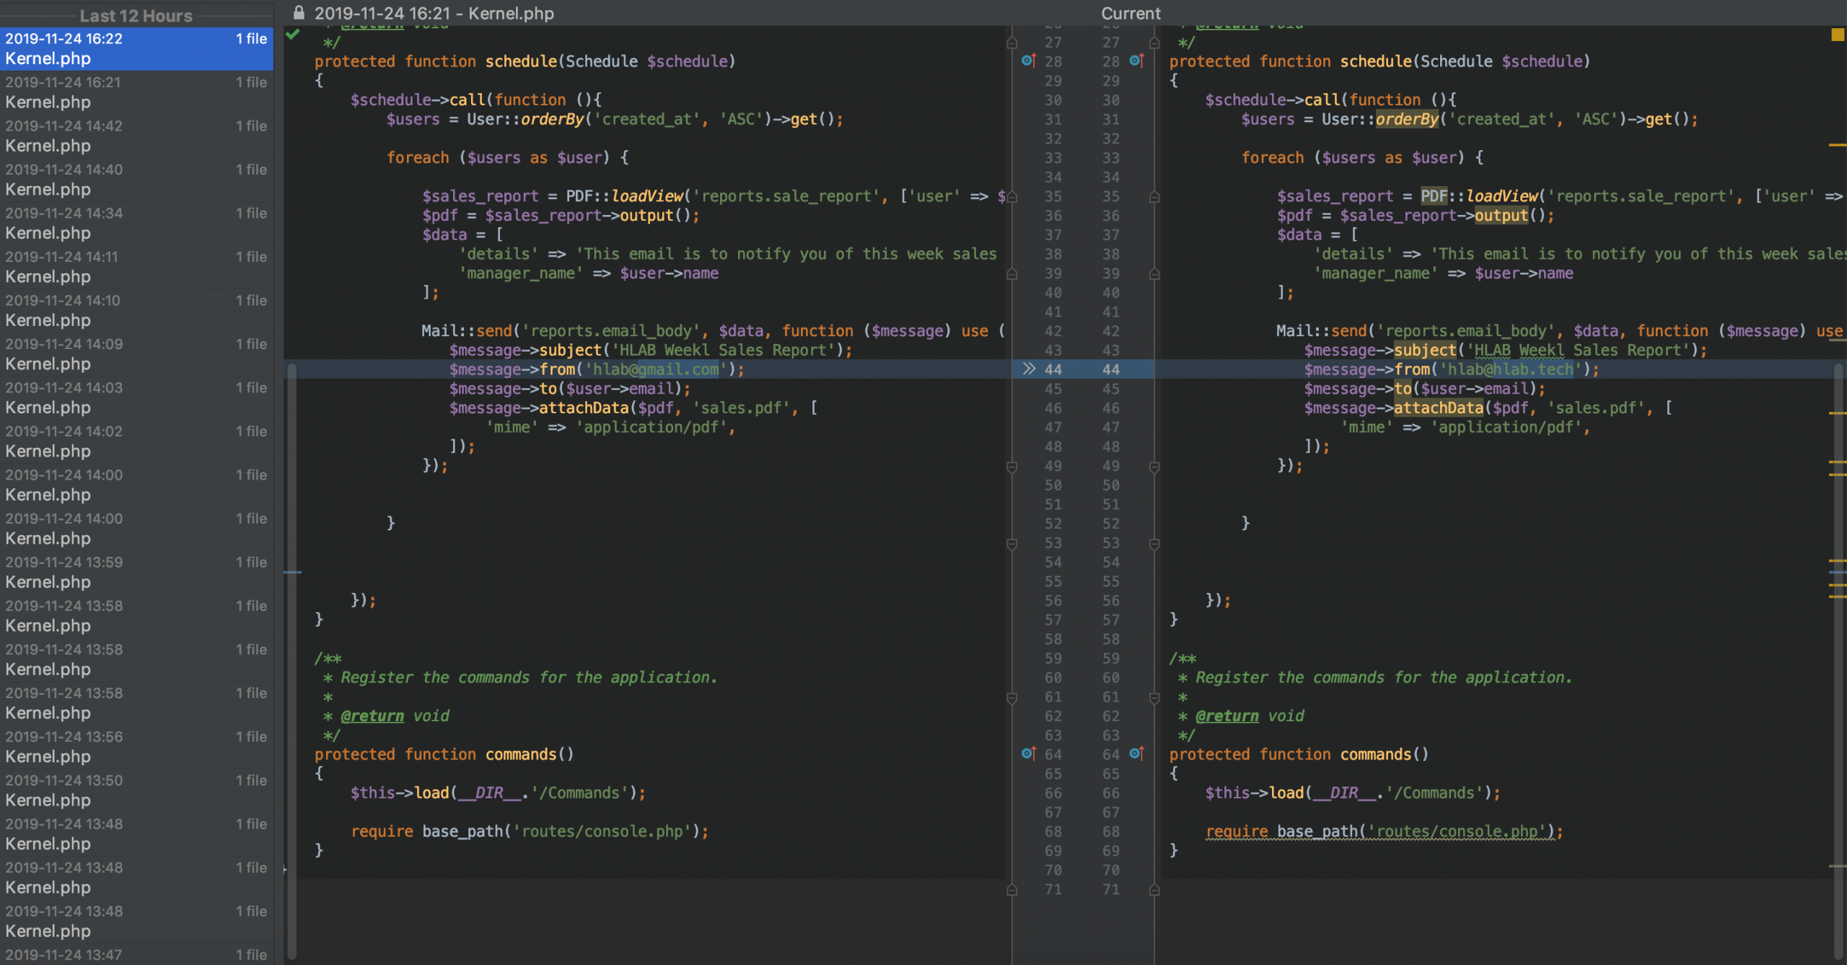The width and height of the screenshot is (1847, 965).
Task: Toggle left-pane fold marker at line 39
Action: click(x=1012, y=274)
